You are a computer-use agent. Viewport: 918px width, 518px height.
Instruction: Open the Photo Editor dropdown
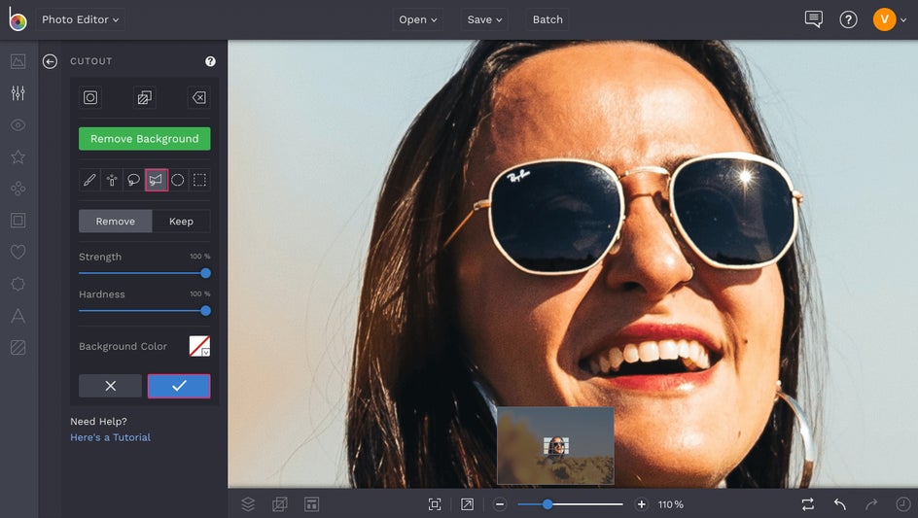(x=81, y=19)
